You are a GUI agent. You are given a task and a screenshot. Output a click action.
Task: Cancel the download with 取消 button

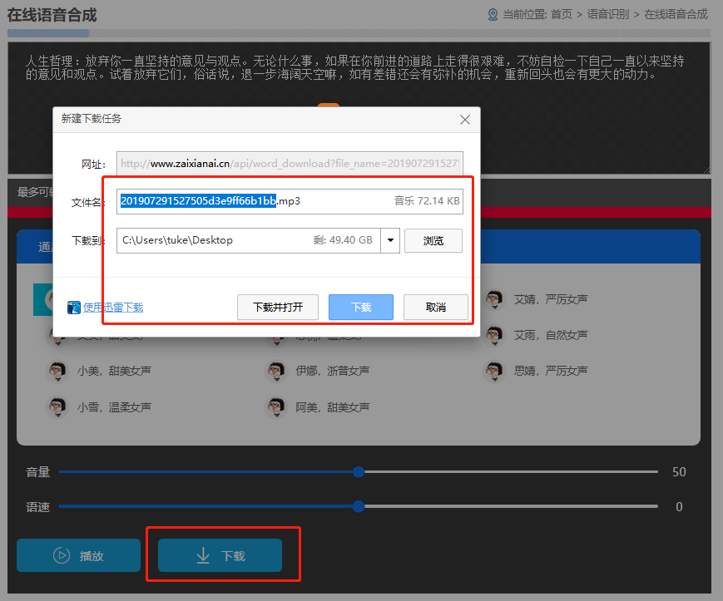coord(435,308)
